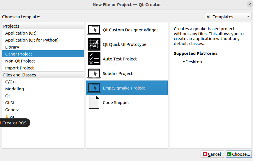Choose Code Snippet template label
Image resolution: width=253 pixels, height=161 pixels.
116,103
